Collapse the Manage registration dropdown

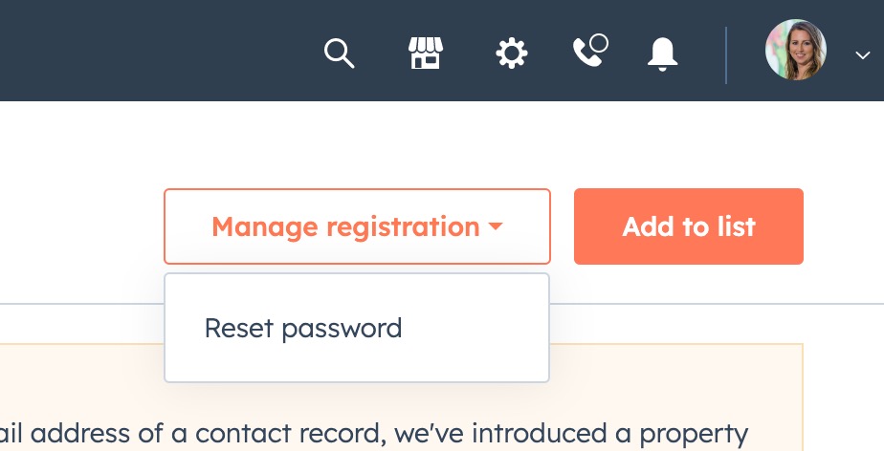357,226
